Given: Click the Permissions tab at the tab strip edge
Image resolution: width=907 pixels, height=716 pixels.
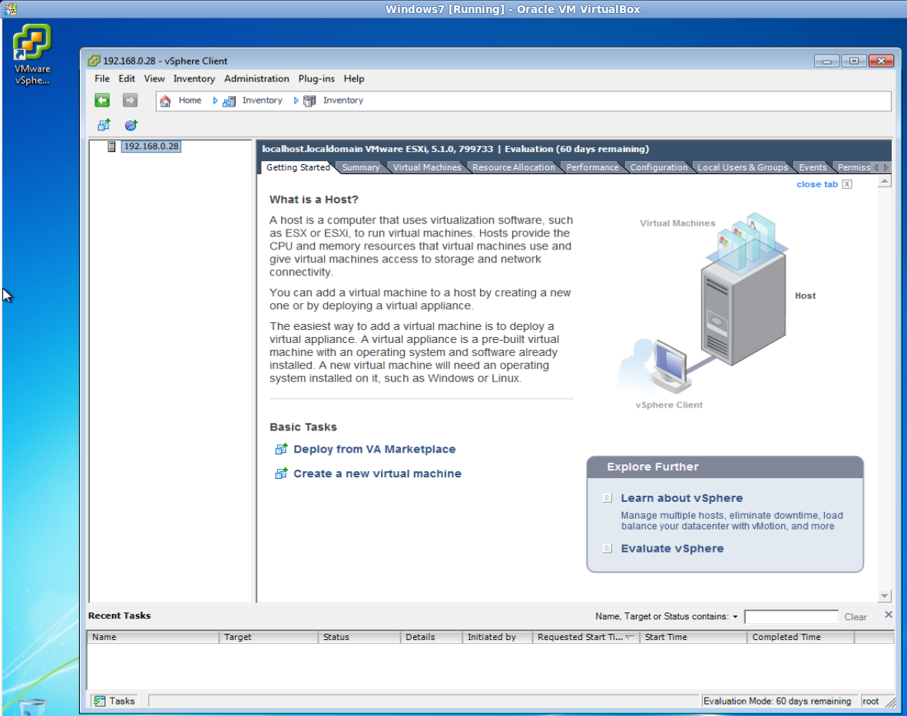Looking at the screenshot, I should tap(852, 167).
